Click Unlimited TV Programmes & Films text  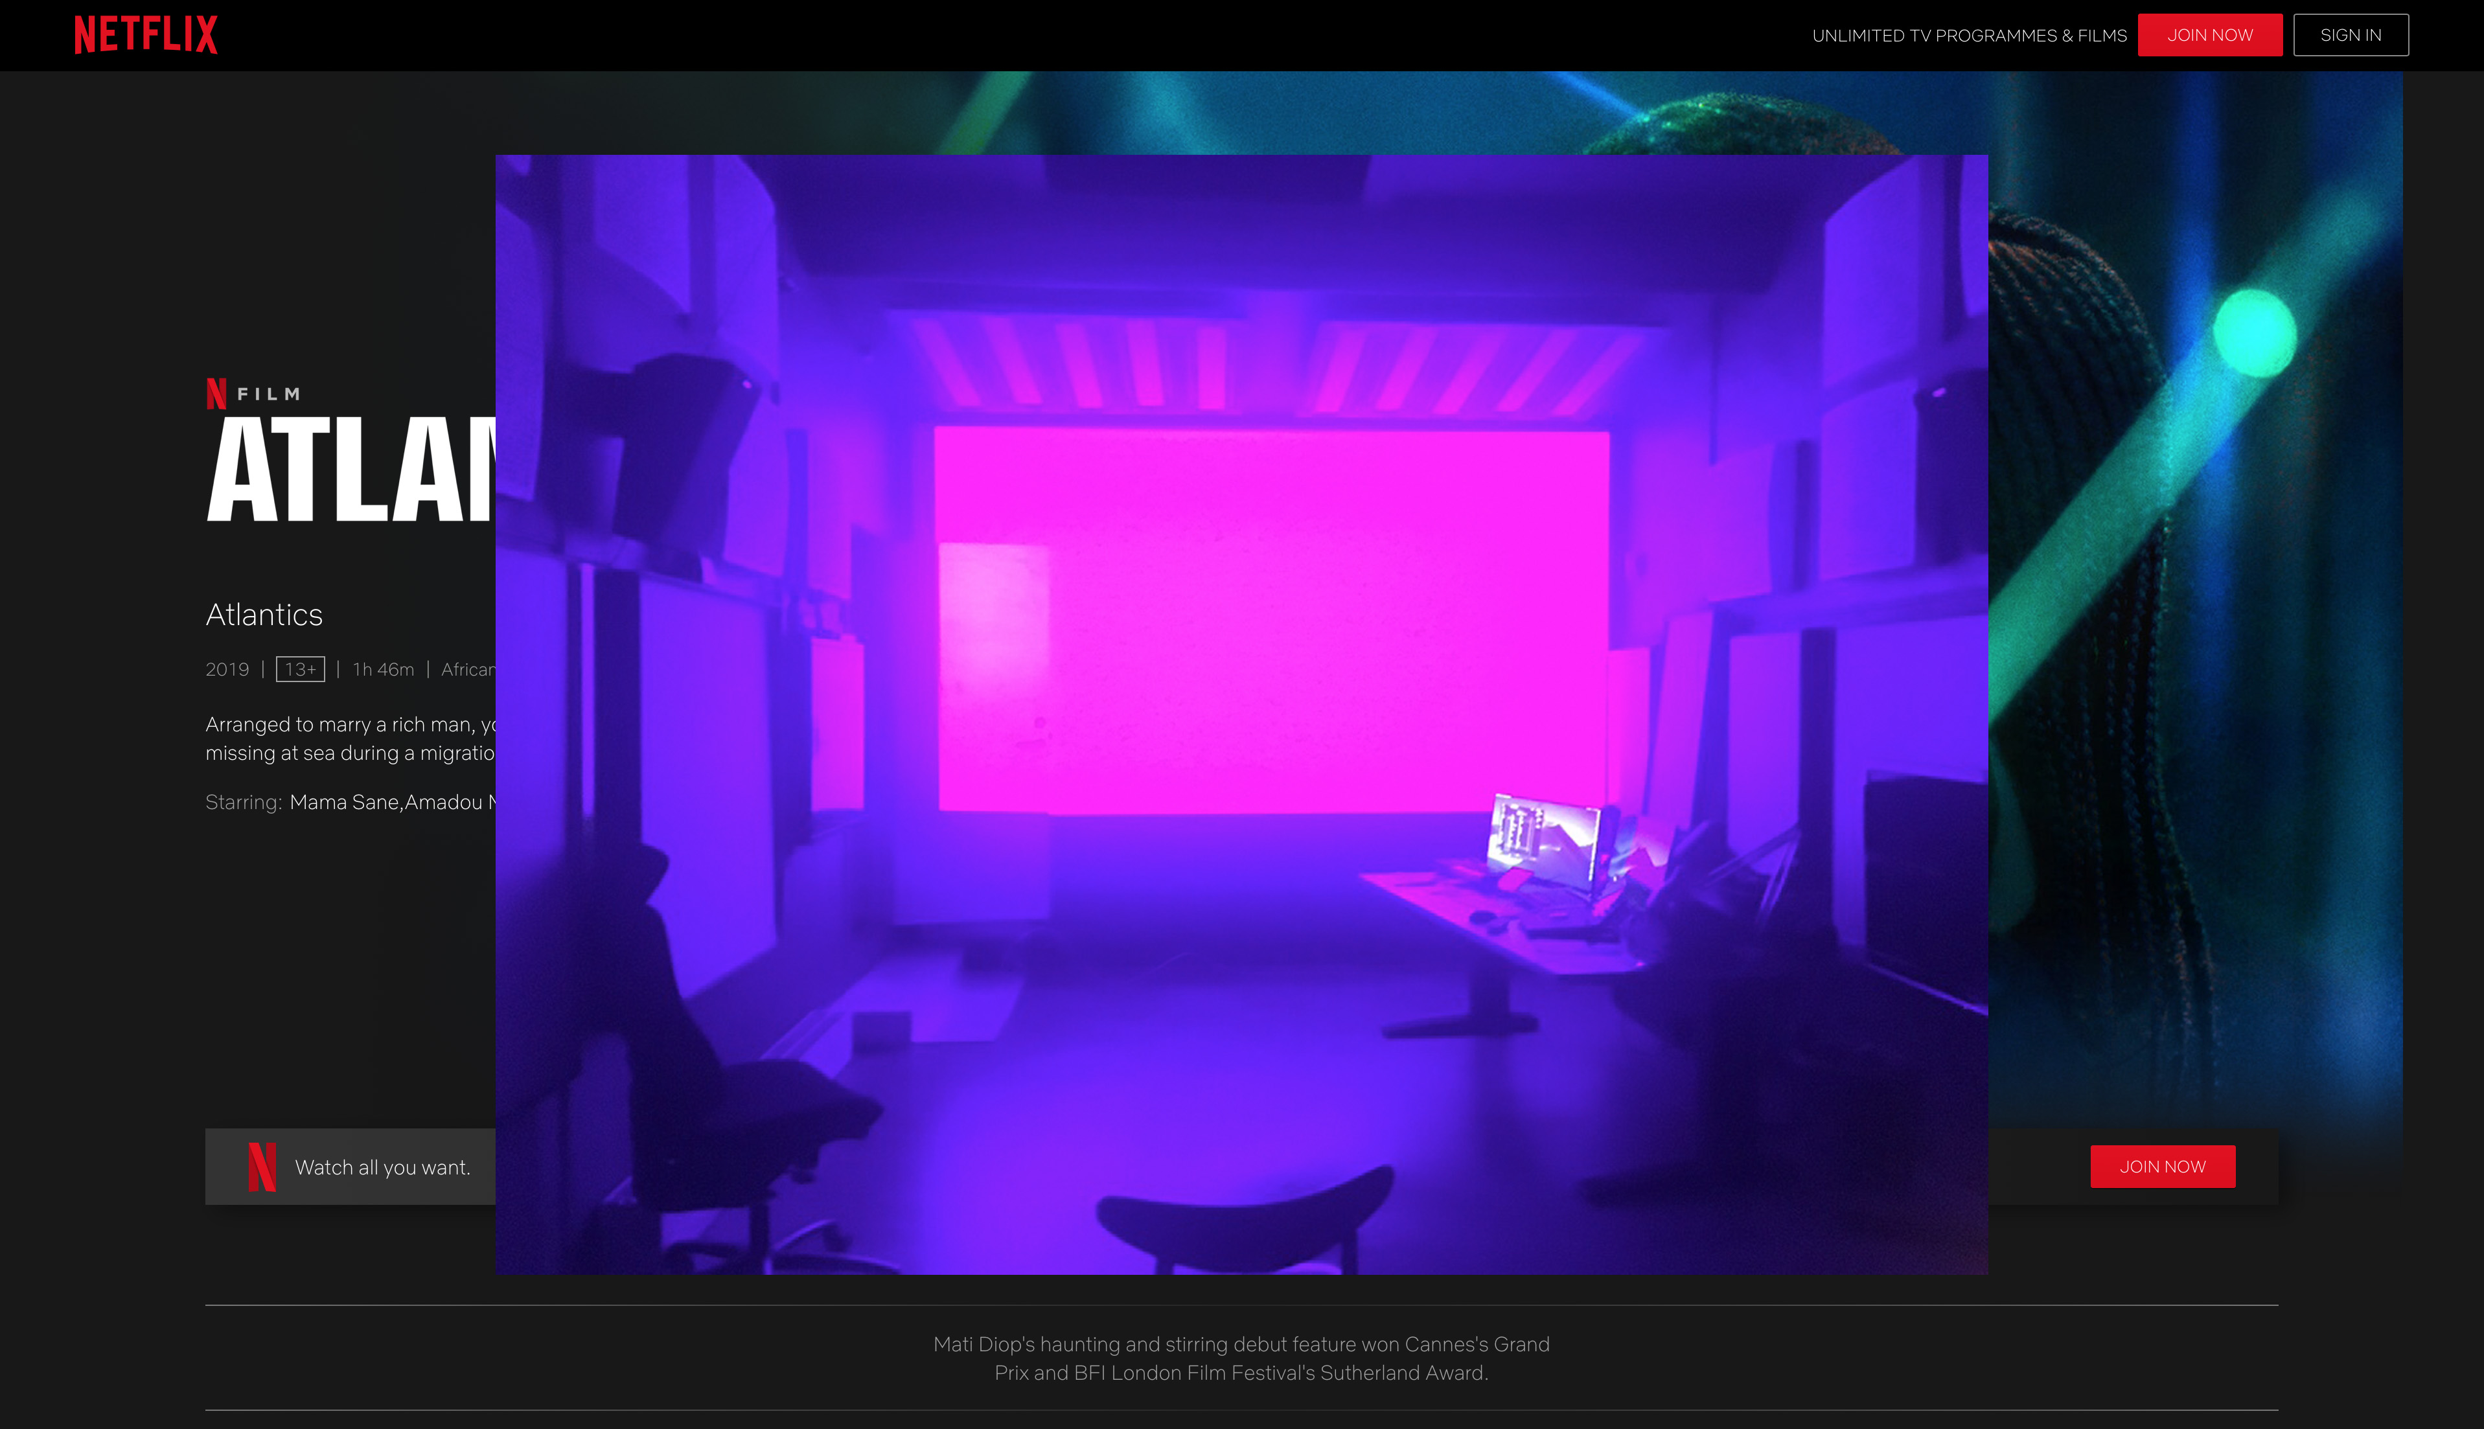click(x=1969, y=36)
